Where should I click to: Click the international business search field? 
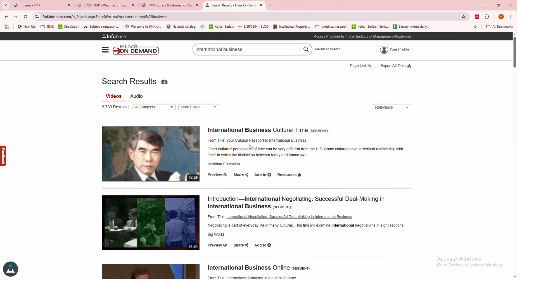tap(246, 50)
